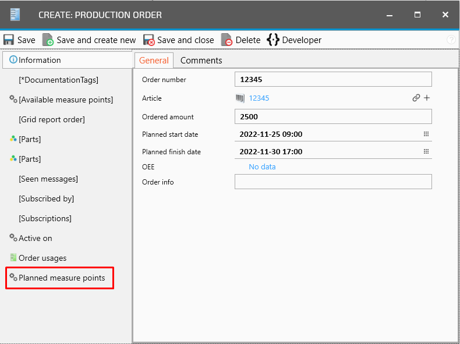Select the General tab
The width and height of the screenshot is (460, 344).
(x=154, y=61)
